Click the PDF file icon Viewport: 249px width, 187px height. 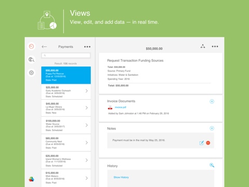[110, 108]
